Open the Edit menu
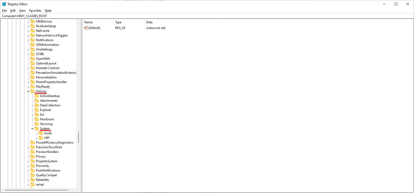414x193 pixels. [x=13, y=11]
